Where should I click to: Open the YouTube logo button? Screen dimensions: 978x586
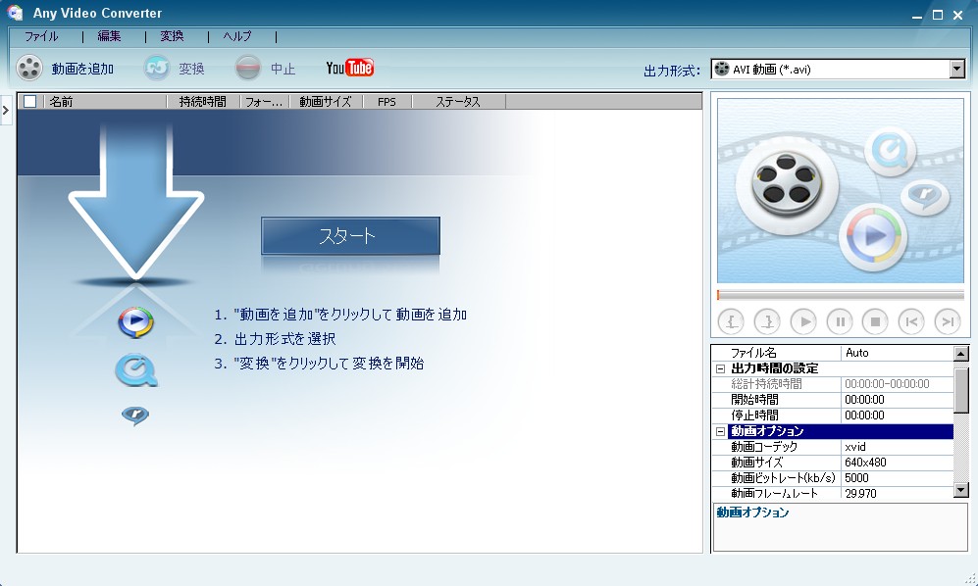coord(350,68)
